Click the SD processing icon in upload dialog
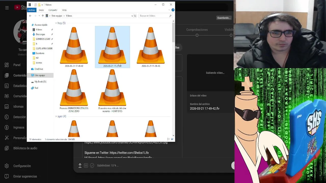Screen dimensions: 326x183 click(x=86, y=165)
